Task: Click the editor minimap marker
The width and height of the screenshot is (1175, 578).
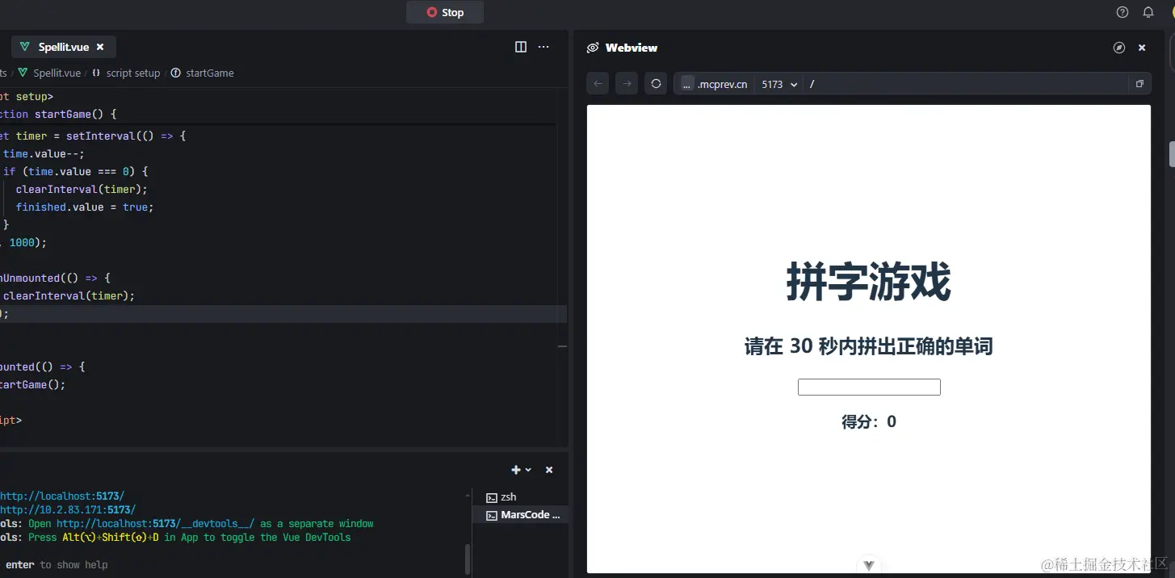Action: click(562, 347)
